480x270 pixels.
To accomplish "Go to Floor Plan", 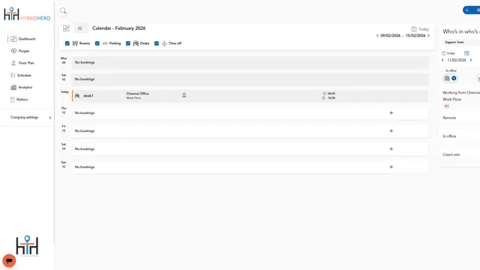I will point(22,63).
